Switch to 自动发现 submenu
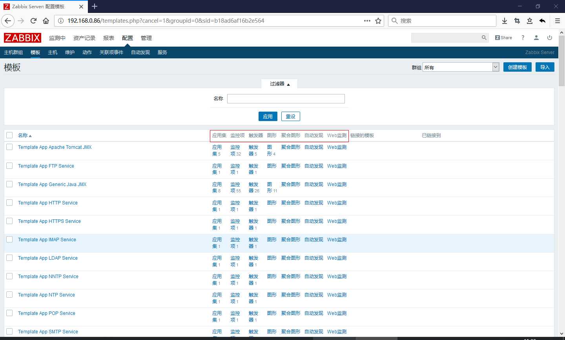 tap(140, 52)
